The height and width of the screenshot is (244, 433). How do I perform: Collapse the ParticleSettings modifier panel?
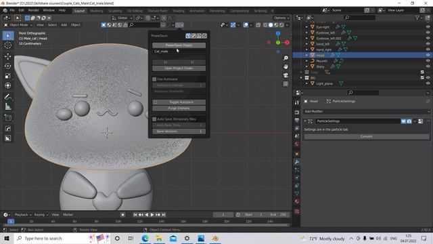click(x=305, y=121)
